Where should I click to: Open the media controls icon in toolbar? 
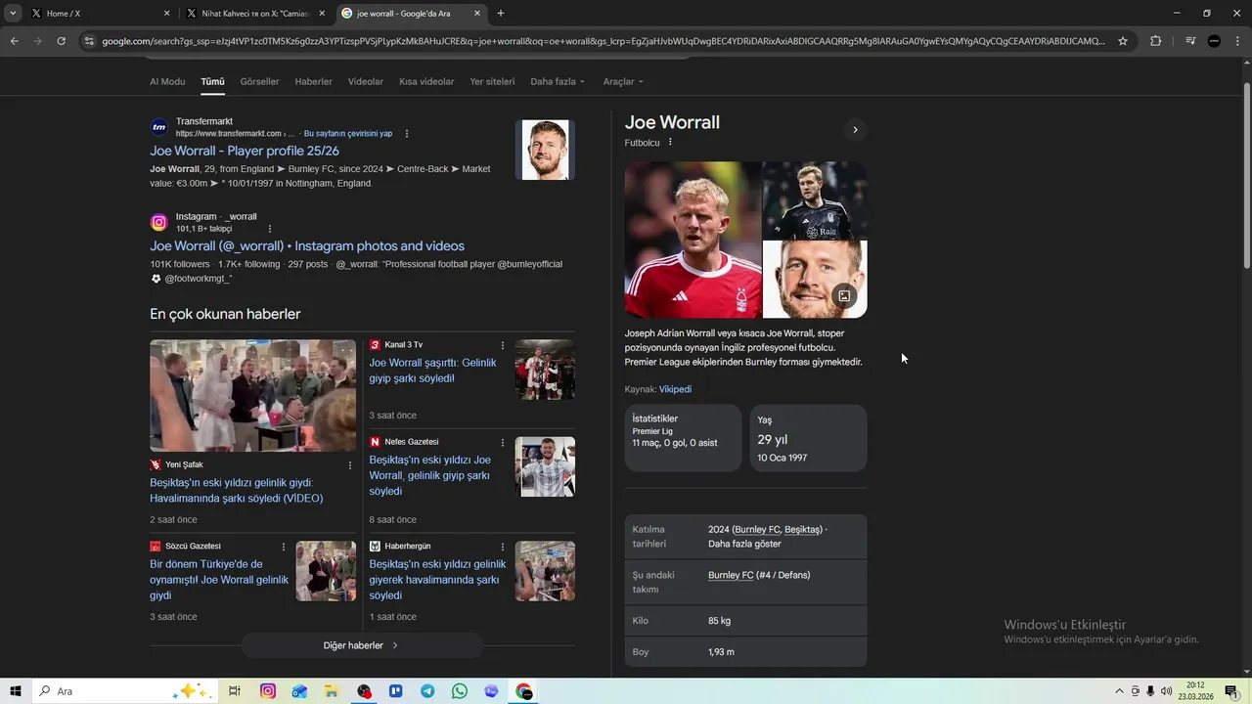(x=1190, y=41)
